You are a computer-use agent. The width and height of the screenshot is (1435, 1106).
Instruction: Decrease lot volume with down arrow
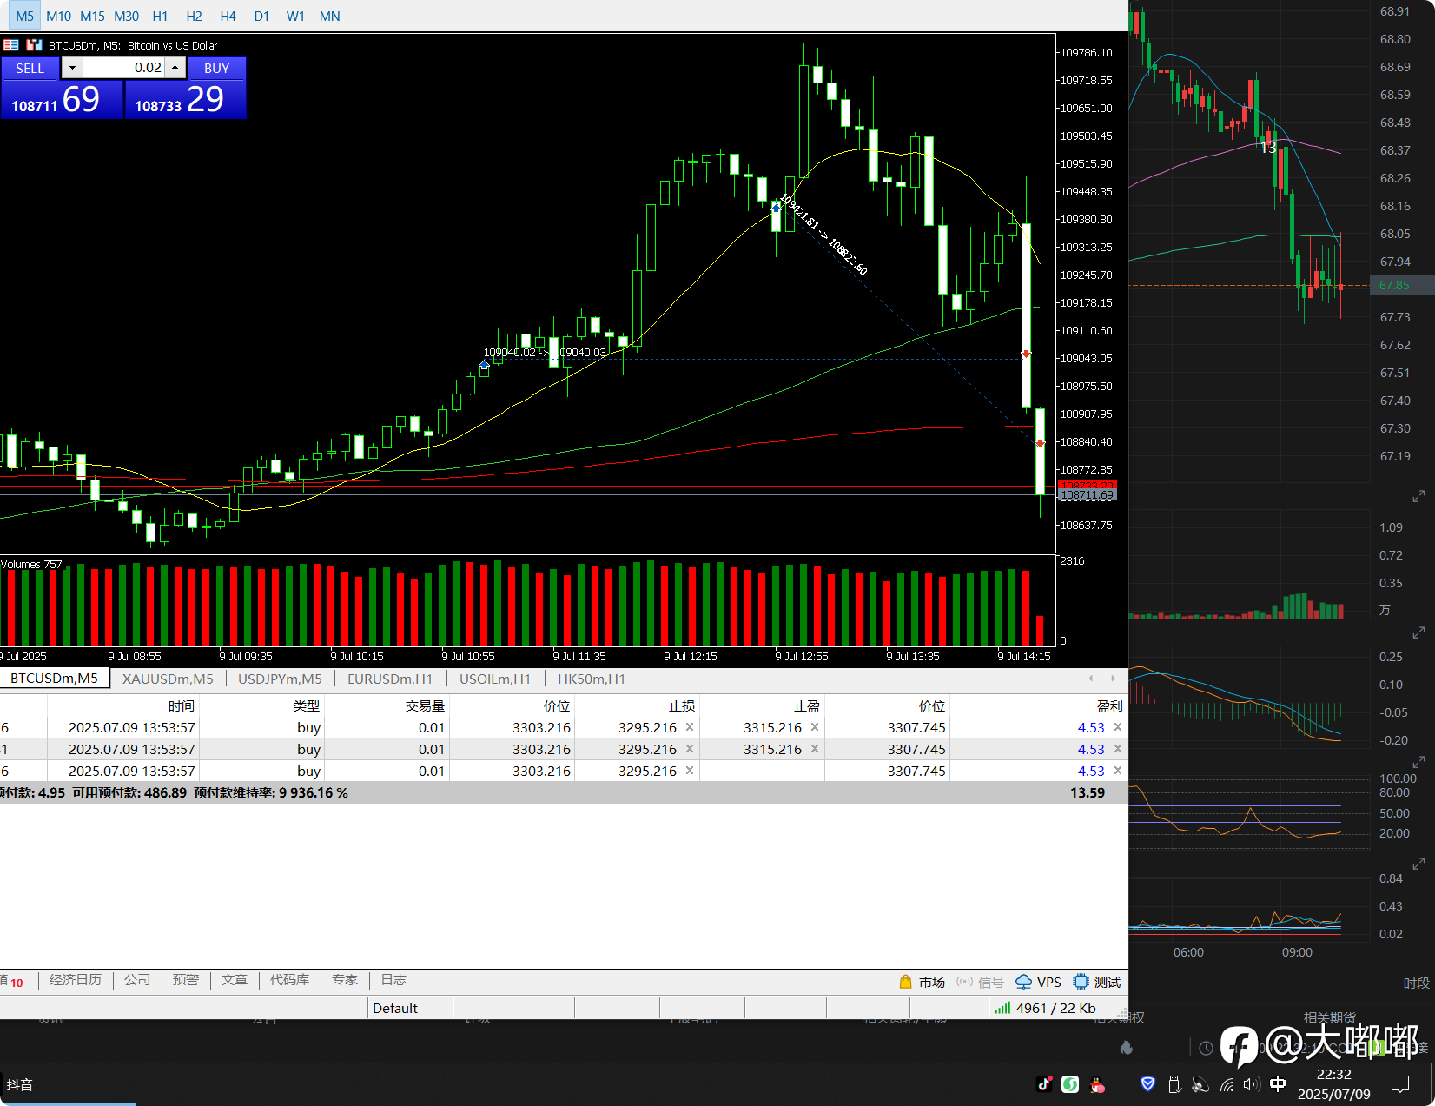click(x=72, y=68)
